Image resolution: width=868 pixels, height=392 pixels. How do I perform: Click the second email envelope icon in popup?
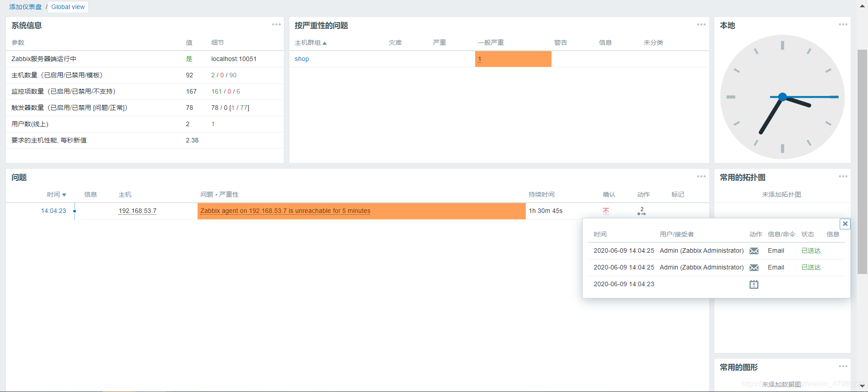pos(754,268)
